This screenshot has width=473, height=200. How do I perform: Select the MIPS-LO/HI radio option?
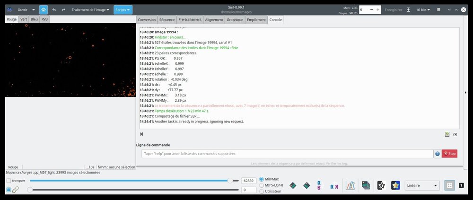[262, 185]
